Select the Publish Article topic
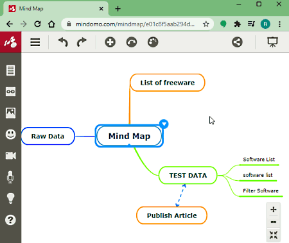This screenshot has height=243, width=289. click(171, 215)
